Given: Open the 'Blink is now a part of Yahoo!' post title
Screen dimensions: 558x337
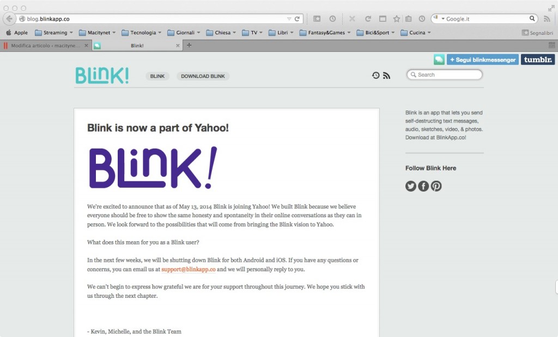Looking at the screenshot, I should [x=157, y=127].
